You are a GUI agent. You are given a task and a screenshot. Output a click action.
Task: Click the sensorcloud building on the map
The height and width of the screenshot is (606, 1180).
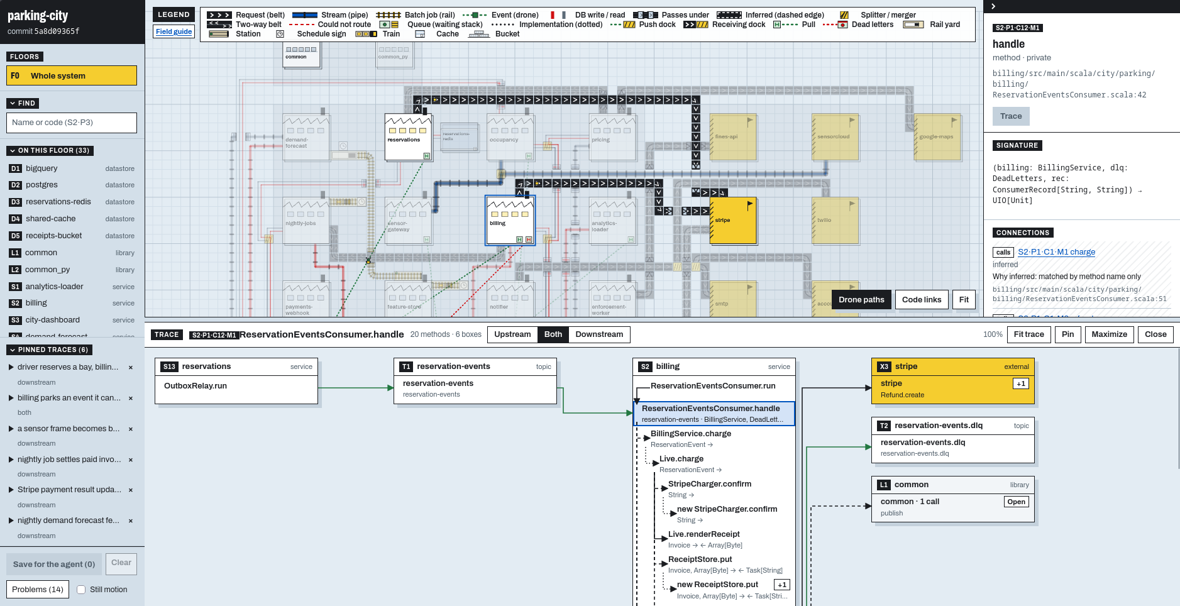[835, 136]
